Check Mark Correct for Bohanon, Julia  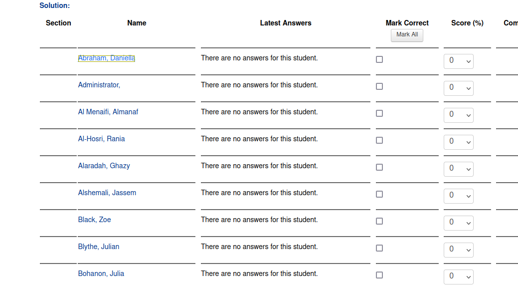[x=379, y=275]
